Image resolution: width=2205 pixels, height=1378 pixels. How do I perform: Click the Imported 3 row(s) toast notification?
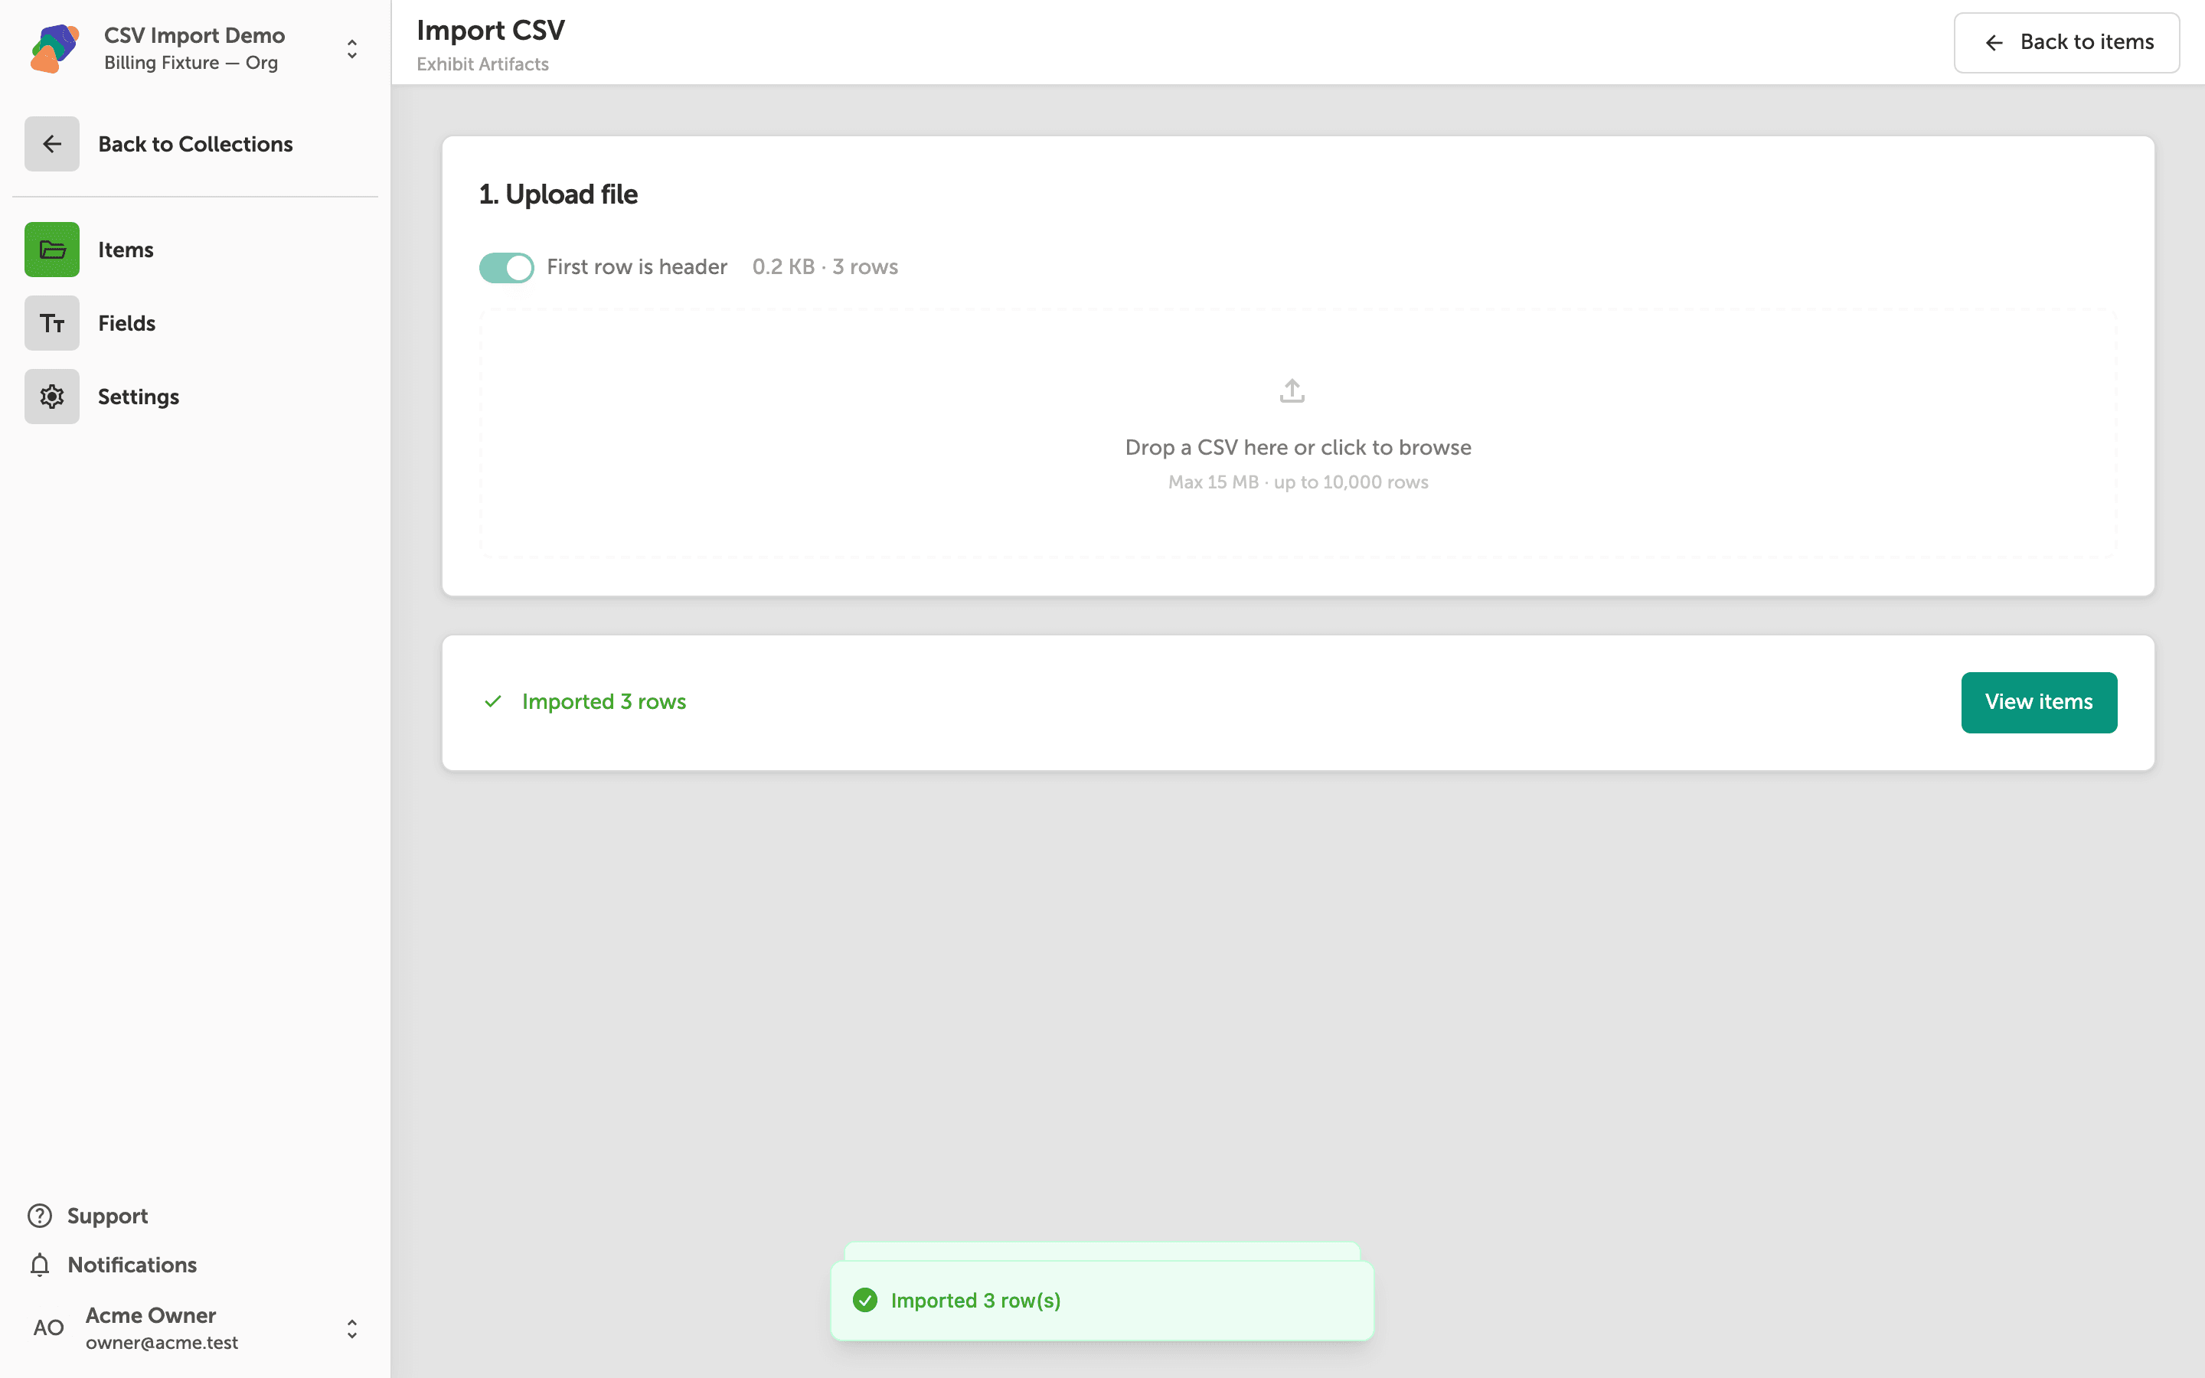(1102, 1301)
